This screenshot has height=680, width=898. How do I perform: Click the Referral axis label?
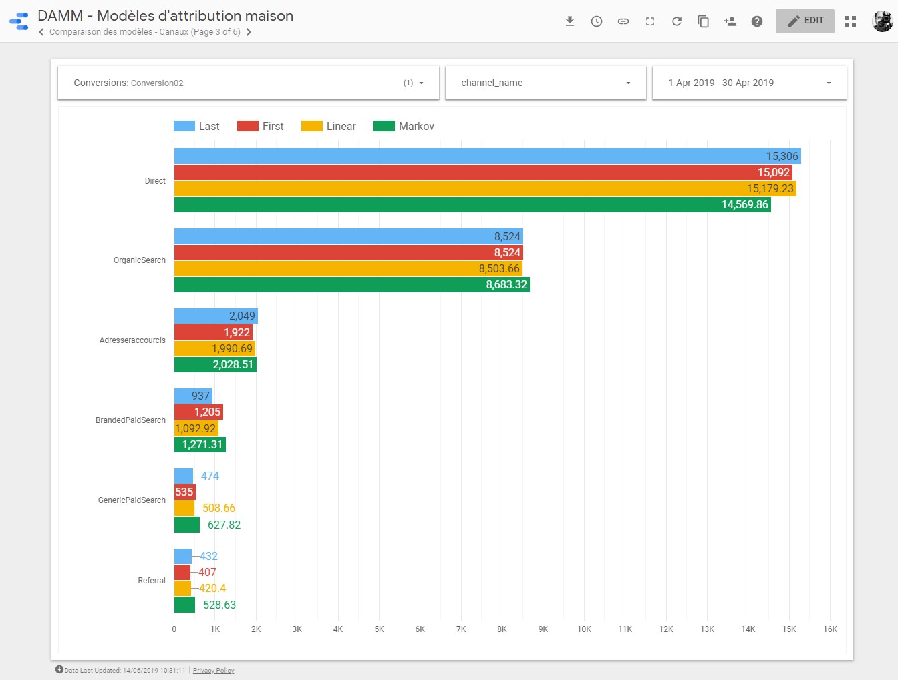point(152,581)
